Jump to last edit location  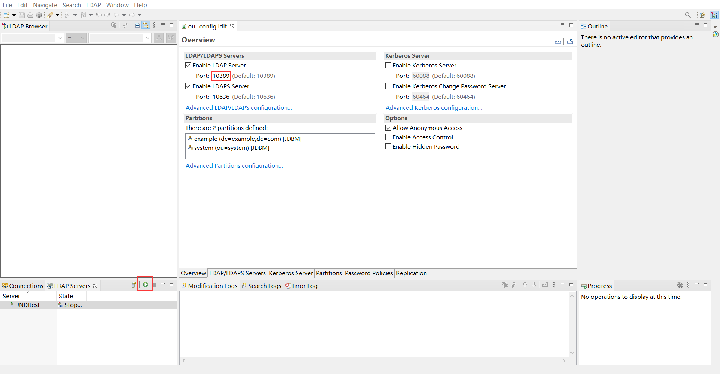(x=99, y=15)
